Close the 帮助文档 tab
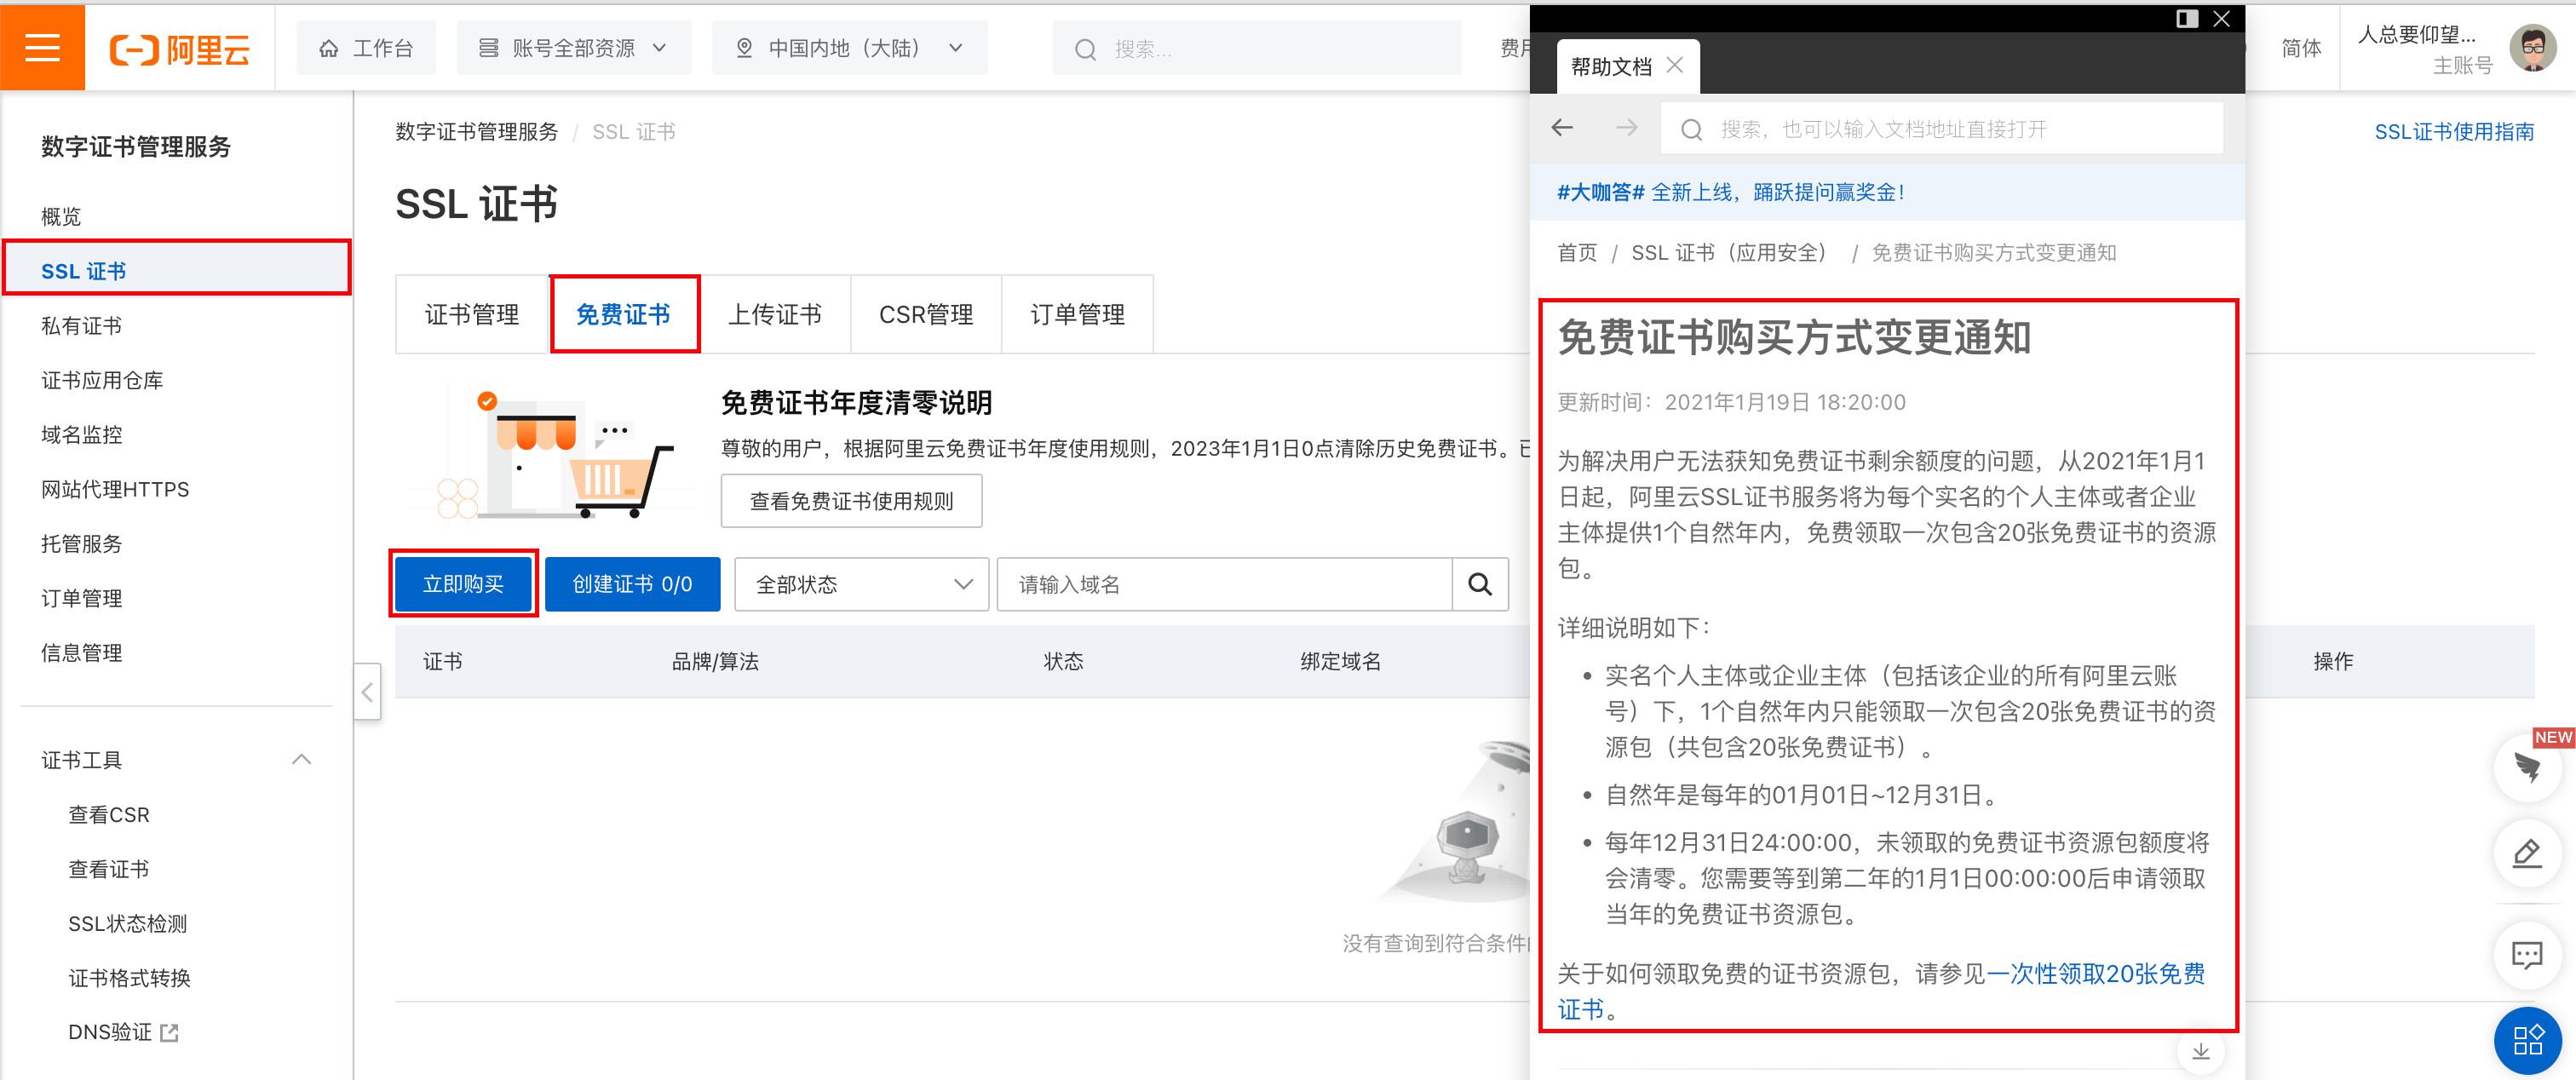This screenshot has height=1080, width=2576. 1675,66
